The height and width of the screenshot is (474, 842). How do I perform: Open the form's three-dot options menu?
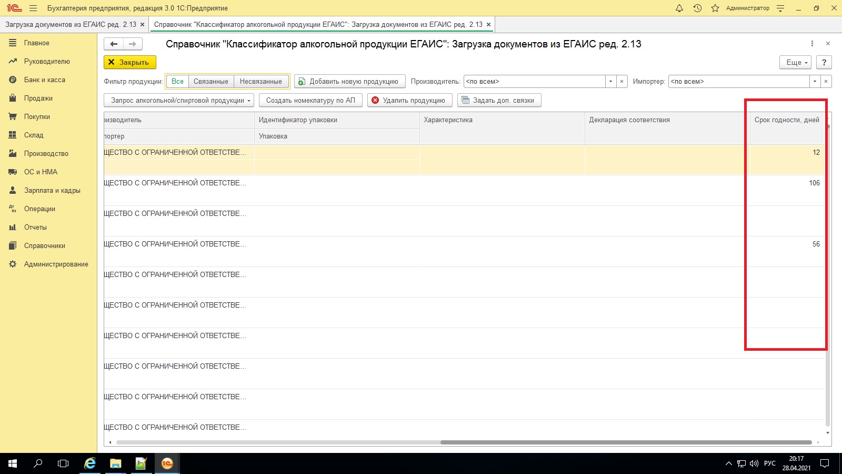812,44
